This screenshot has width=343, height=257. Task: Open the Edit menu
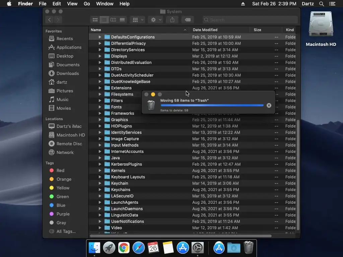point(57,4)
